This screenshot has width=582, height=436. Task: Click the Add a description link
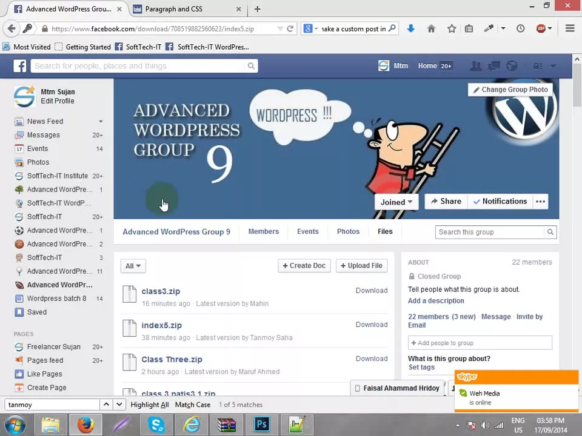click(x=436, y=301)
